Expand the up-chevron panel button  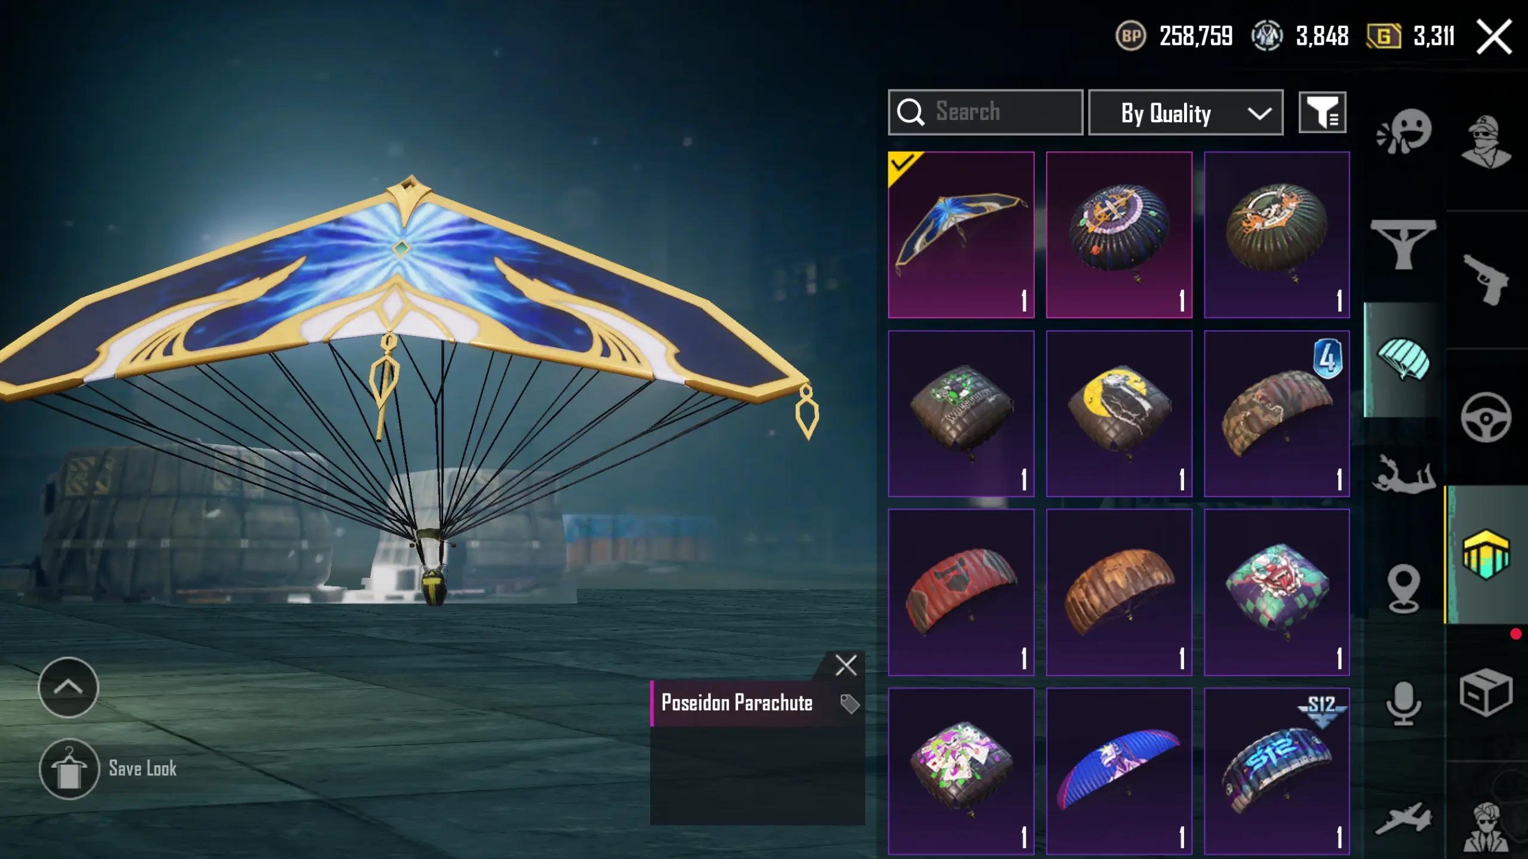[68, 687]
